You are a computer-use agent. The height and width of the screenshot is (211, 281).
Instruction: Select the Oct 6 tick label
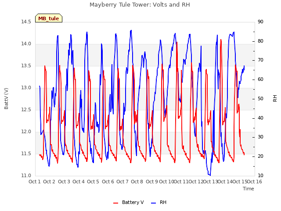coord(108,182)
